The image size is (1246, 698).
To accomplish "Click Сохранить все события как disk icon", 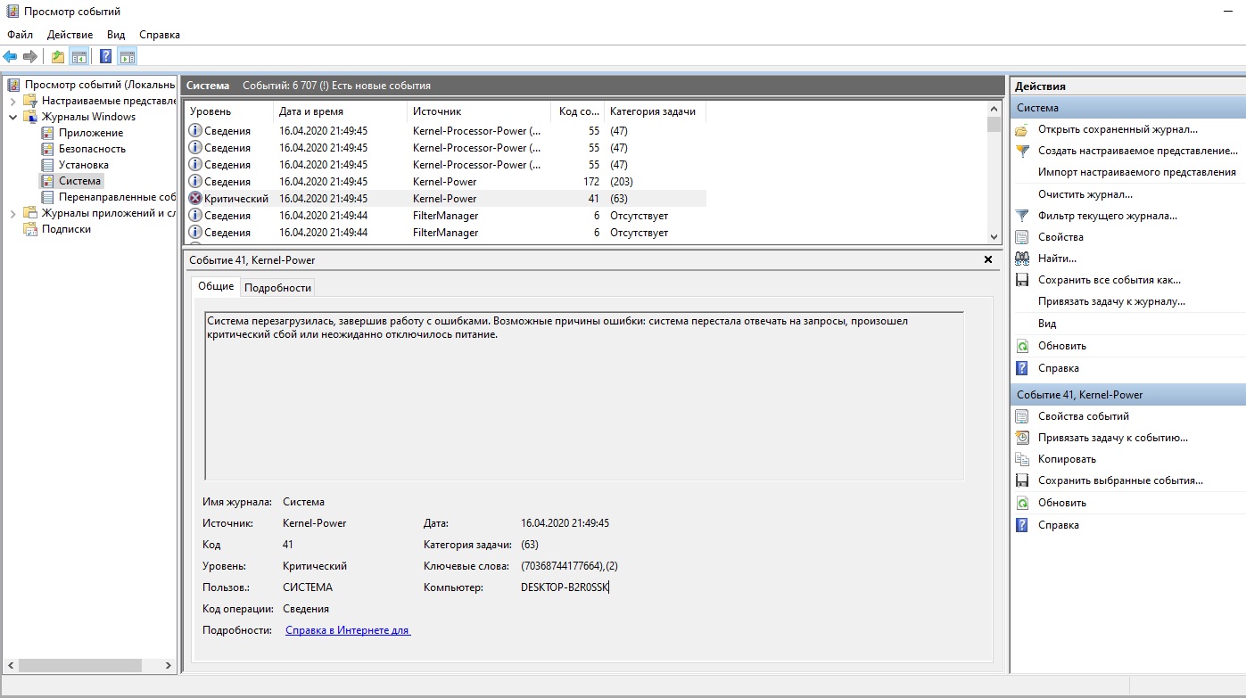I will 1022,280.
